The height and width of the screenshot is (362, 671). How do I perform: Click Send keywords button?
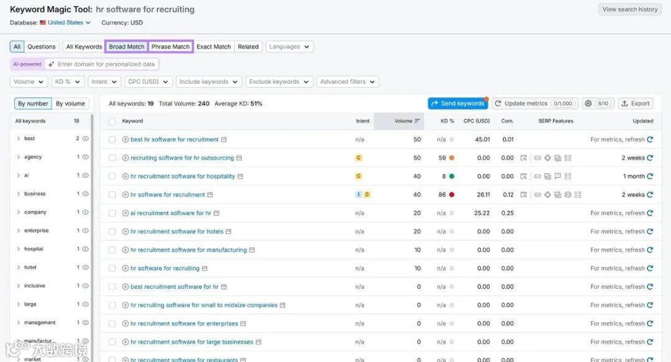pos(457,104)
